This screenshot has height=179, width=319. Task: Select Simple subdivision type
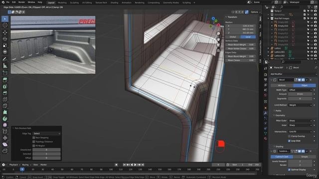(305, 157)
